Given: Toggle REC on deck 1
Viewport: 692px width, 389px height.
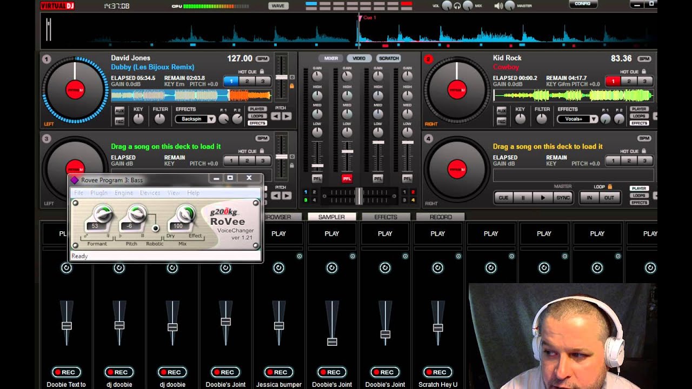Looking at the screenshot, I should [119, 121].
